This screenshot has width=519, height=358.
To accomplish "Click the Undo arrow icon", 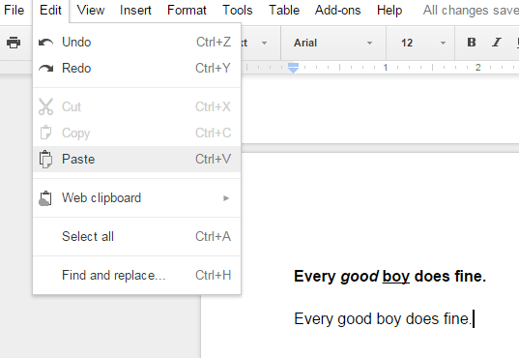I will coord(45,43).
